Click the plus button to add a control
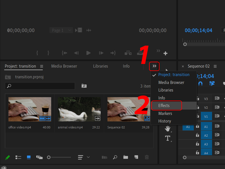The width and height of the screenshot is (225, 169). 165,53
